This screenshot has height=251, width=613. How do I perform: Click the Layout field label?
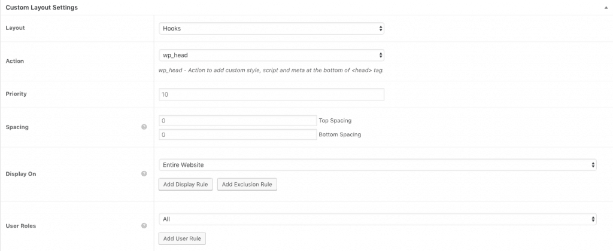point(15,28)
